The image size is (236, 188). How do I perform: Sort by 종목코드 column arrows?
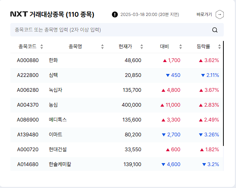(42, 46)
